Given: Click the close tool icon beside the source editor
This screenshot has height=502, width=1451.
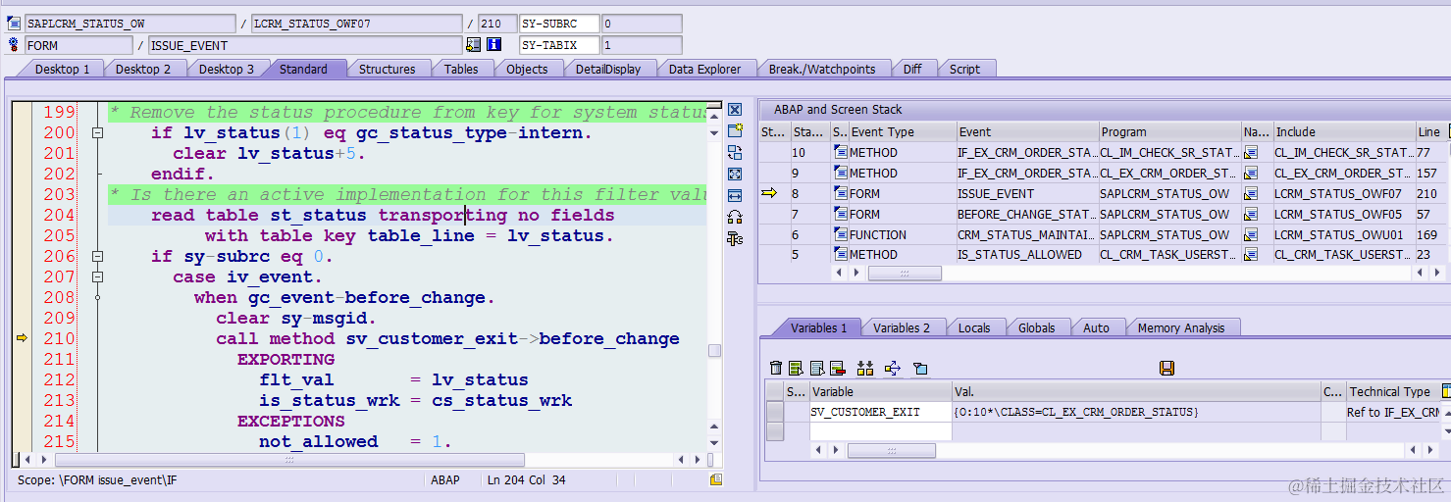Looking at the screenshot, I should tap(735, 110).
